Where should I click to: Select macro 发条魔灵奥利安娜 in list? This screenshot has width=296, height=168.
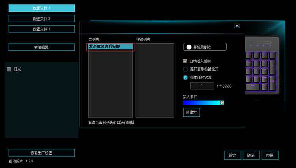(x=111, y=47)
